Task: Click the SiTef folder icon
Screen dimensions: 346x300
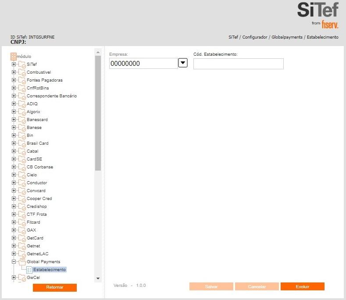Action: (x=22, y=64)
